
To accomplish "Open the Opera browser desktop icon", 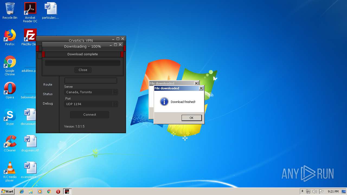I will pos(10,90).
